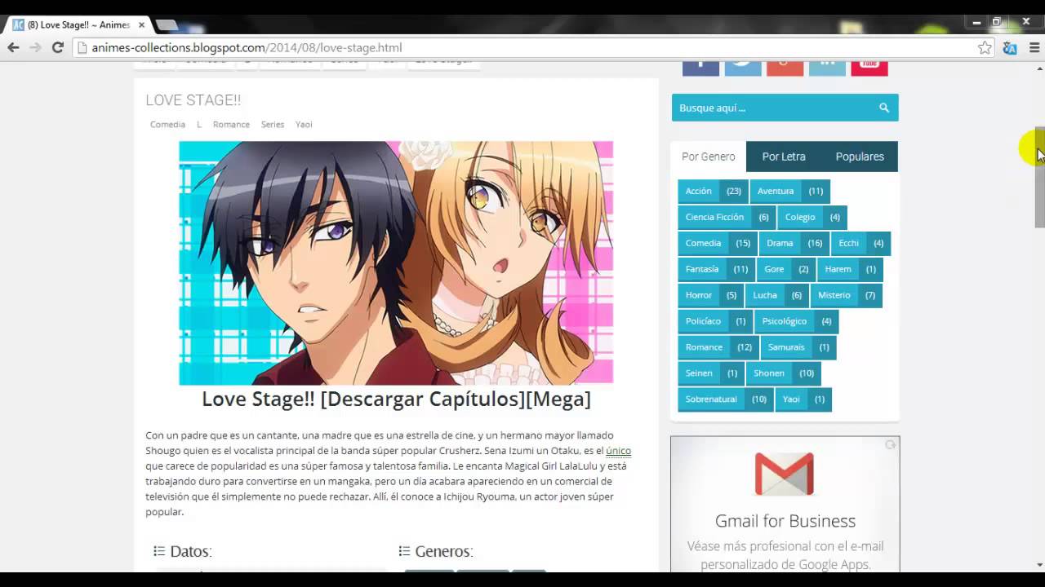
Task: Open the Seinen genre tag
Action: (x=711, y=373)
